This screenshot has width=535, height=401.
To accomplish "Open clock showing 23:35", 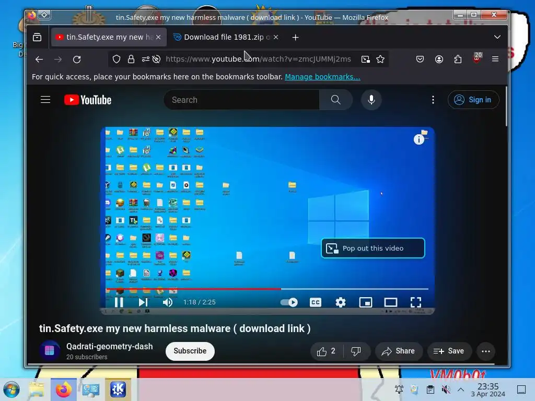I will [x=488, y=390].
